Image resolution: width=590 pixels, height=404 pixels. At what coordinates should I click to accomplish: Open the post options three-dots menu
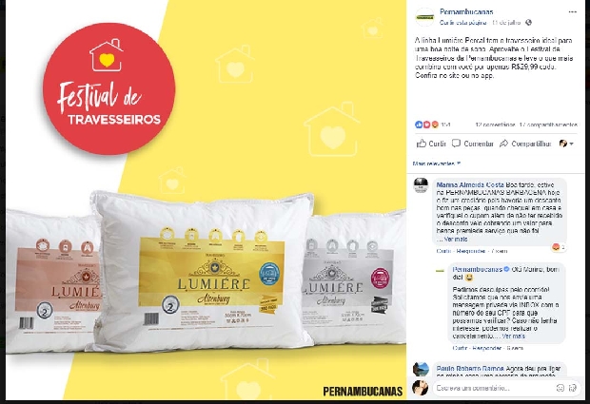572,12
